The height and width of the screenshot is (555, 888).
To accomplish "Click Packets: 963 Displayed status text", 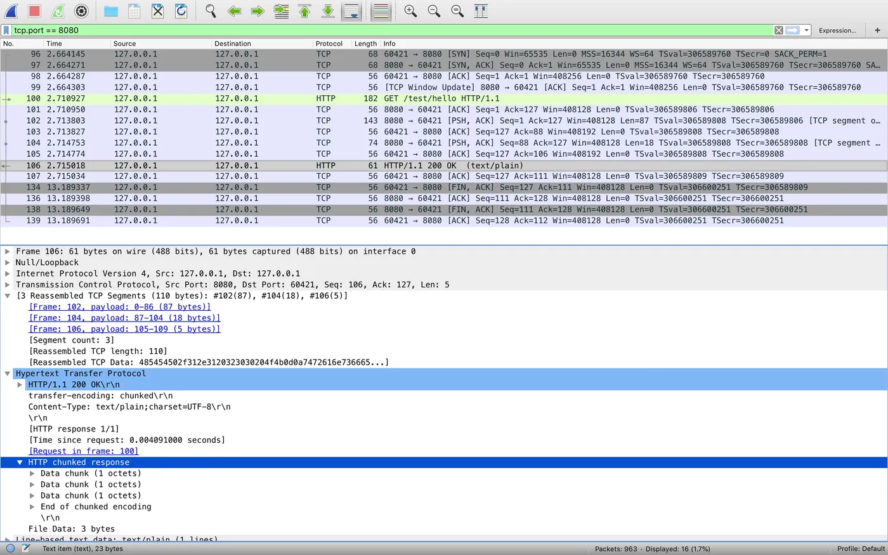I will click(653, 549).
